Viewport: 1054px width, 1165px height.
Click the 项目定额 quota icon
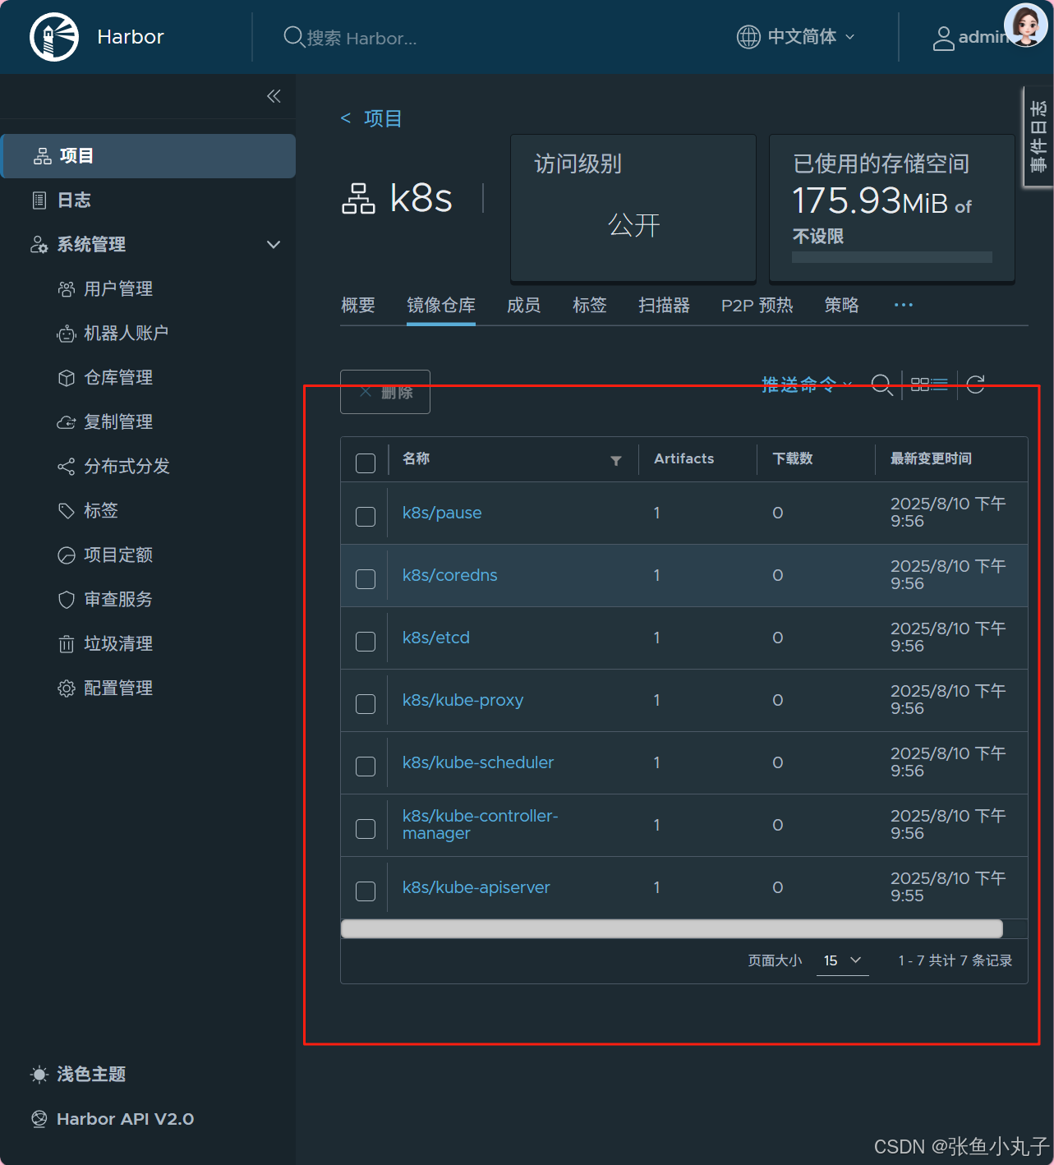(67, 555)
